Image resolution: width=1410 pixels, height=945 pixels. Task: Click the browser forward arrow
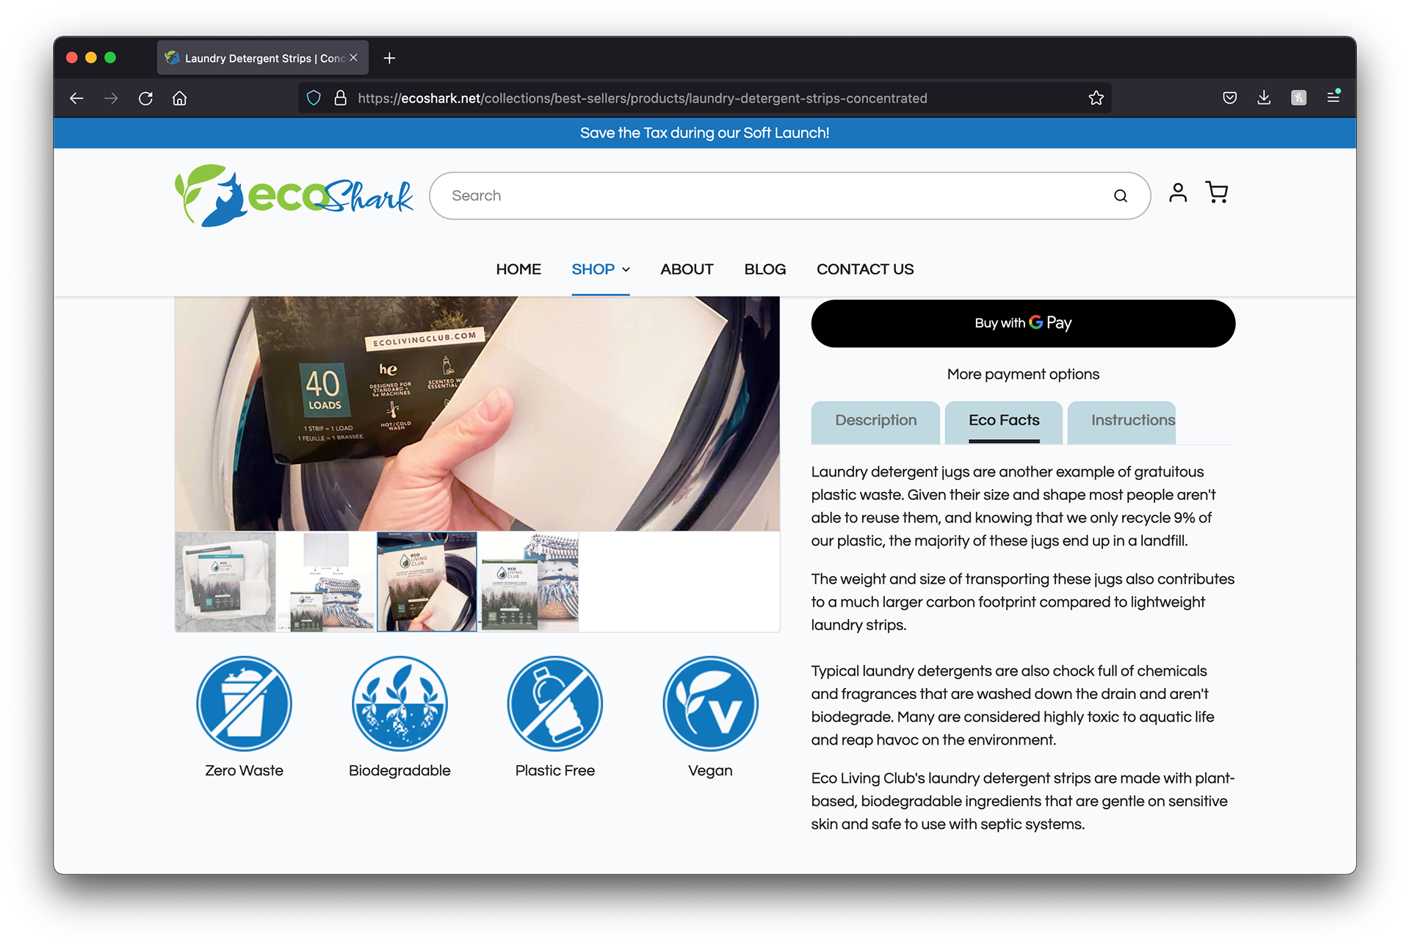(111, 98)
